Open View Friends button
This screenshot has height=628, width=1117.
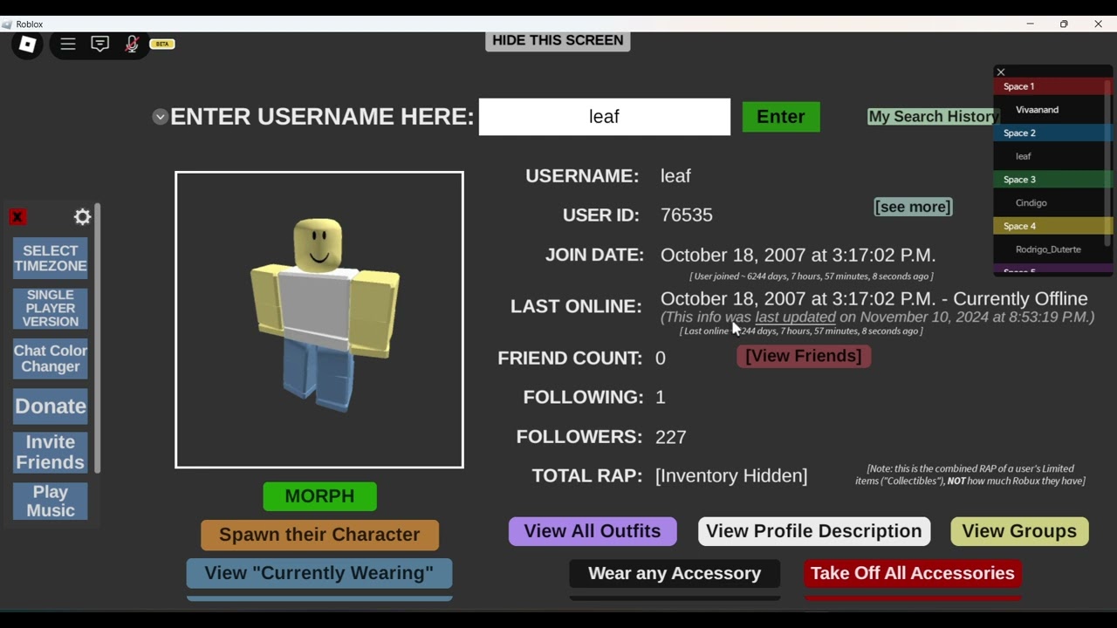click(x=804, y=356)
